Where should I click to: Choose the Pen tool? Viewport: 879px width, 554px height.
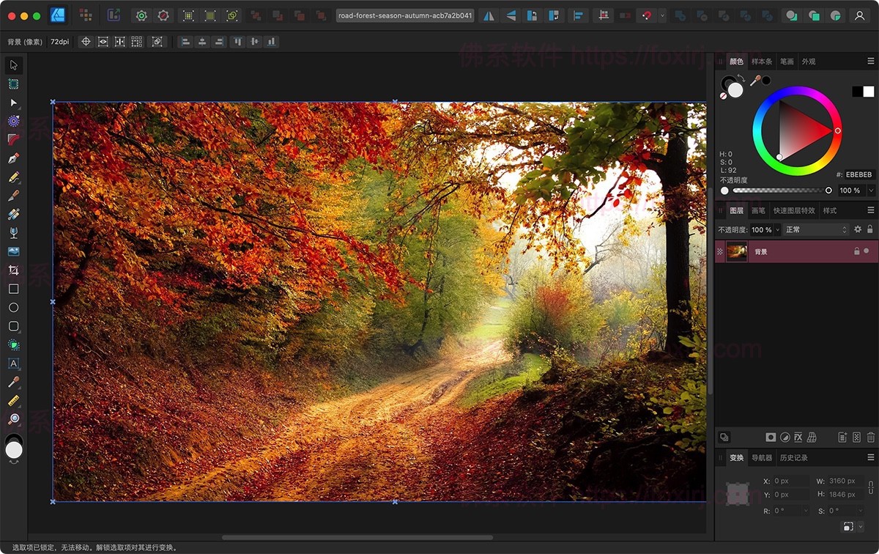[13, 158]
